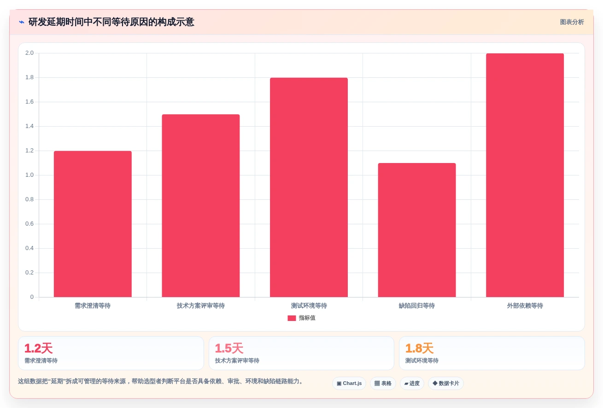603x408 pixels.
Task: Click the 外部依赖等待 x-axis label
Action: [525, 306]
